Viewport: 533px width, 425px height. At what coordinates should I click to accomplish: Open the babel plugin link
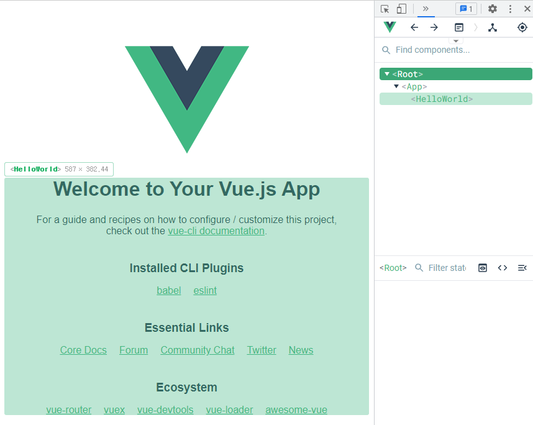point(168,290)
